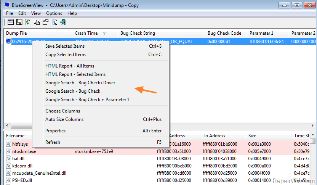This screenshot has width=317, height=185.
Task: Sort by Bug Check Code column
Action: coord(224,33)
